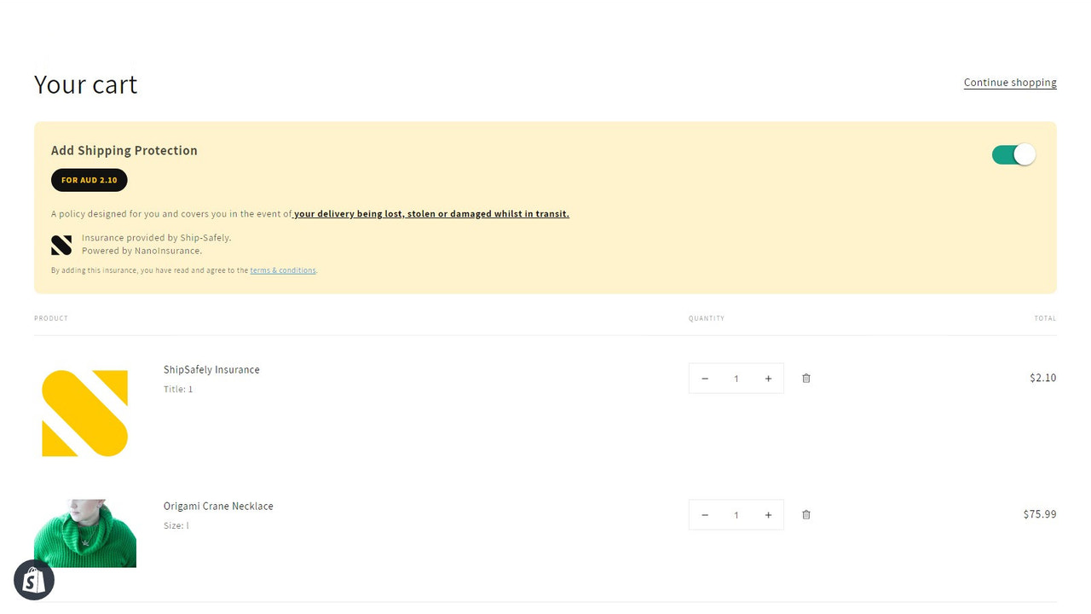Open the delivery lost, stolen or damaged link

(x=431, y=213)
